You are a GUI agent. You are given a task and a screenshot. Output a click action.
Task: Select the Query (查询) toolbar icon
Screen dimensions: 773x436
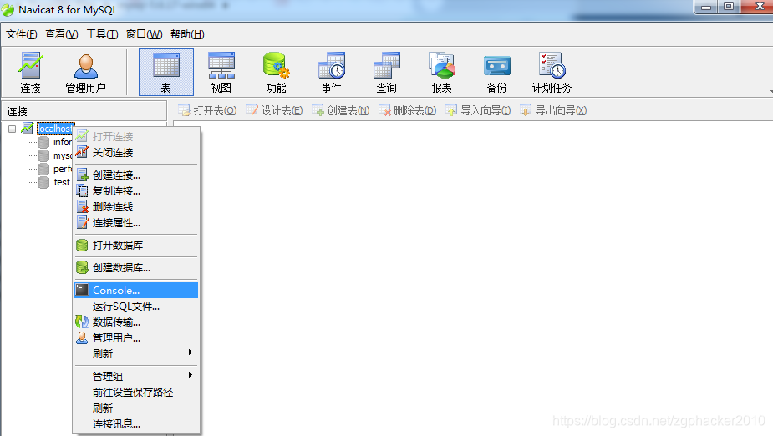(386, 73)
